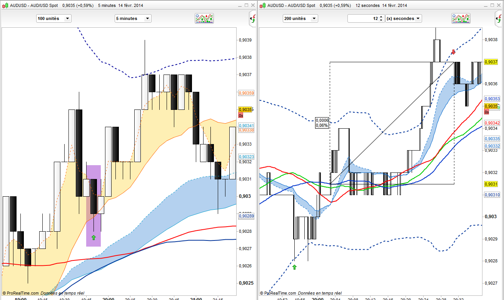Click the 12-second chart window title text

click(337, 5)
